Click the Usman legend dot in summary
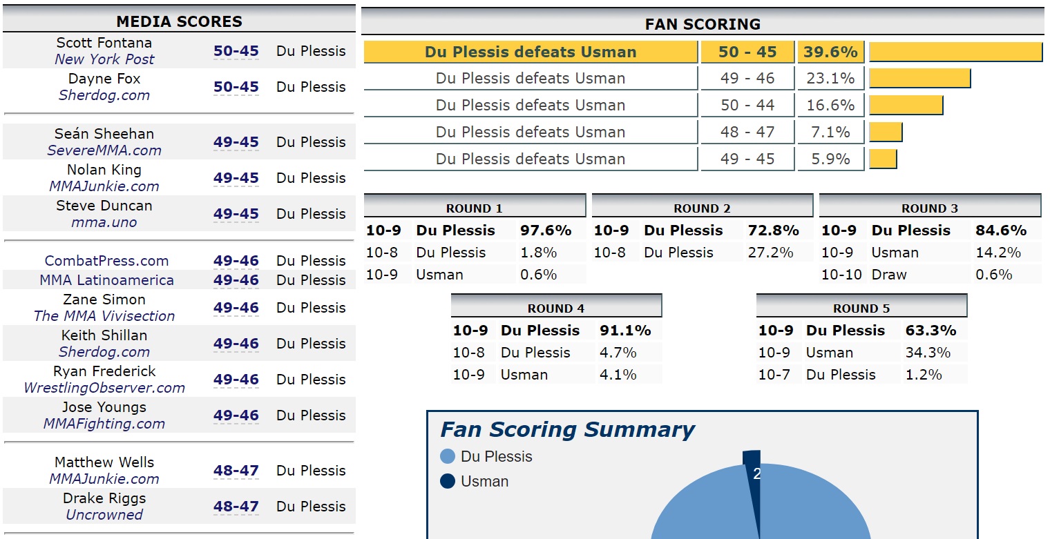Viewport: 1050px width, 539px height. [x=448, y=481]
